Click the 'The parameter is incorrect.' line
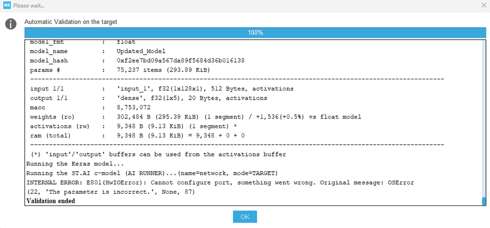The image size is (490, 228). pyautogui.click(x=110, y=192)
